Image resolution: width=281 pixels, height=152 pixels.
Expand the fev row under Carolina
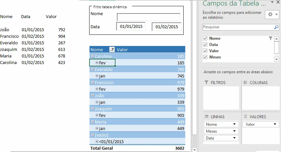pyautogui.click(x=97, y=63)
